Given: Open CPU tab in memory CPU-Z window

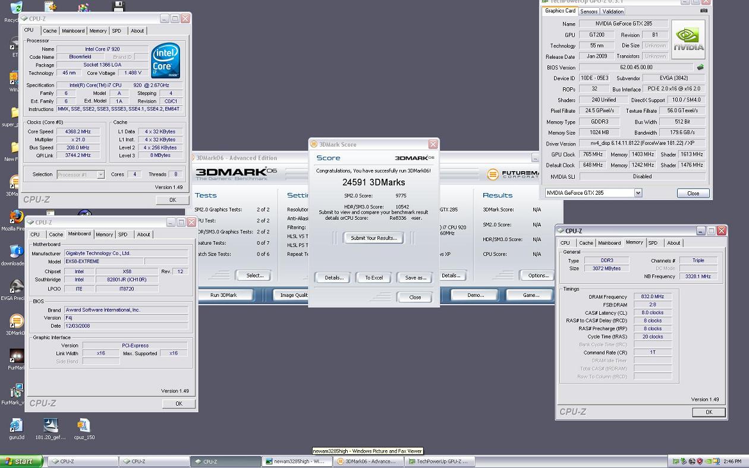Looking at the screenshot, I should pos(565,243).
